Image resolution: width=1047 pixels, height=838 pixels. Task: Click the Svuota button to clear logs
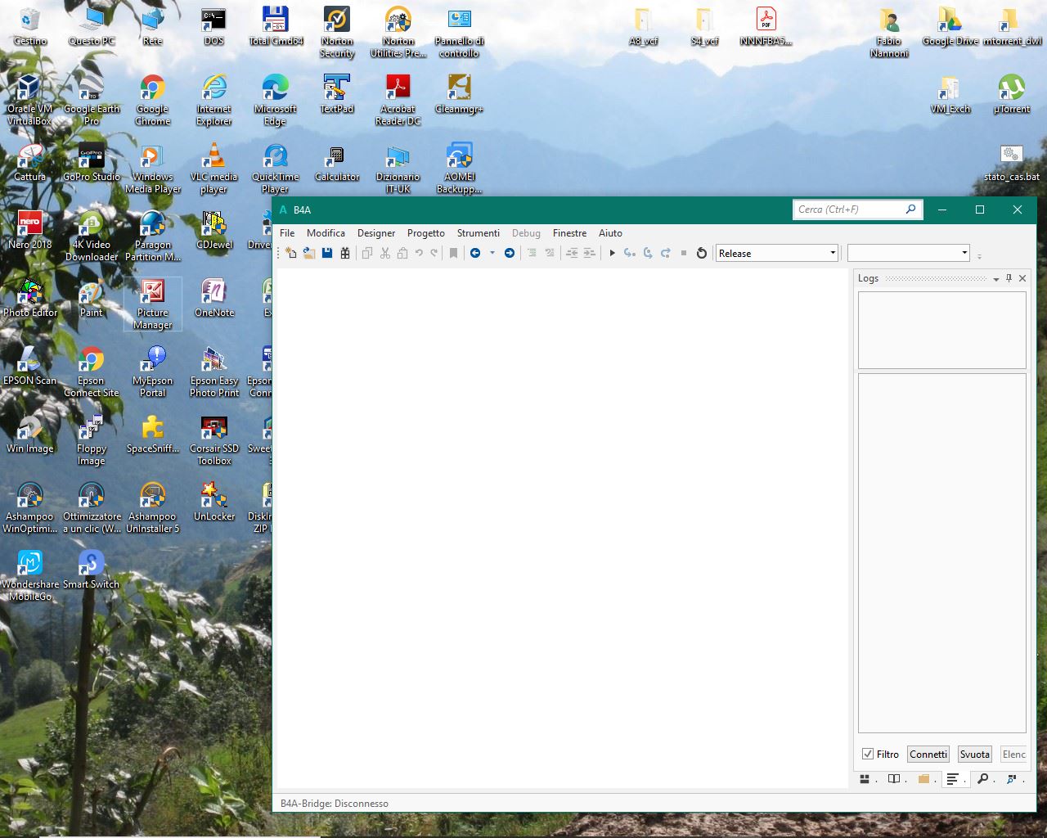click(975, 755)
